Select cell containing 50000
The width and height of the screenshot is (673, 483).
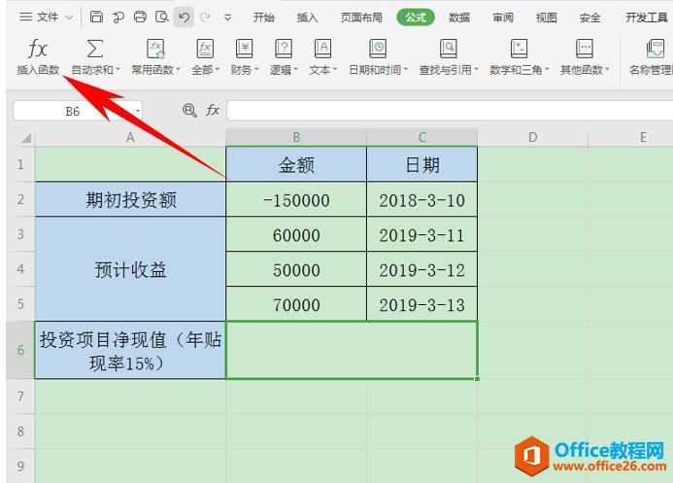296,269
